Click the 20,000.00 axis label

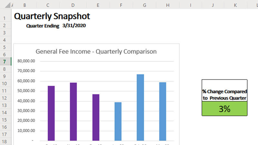(26, 121)
